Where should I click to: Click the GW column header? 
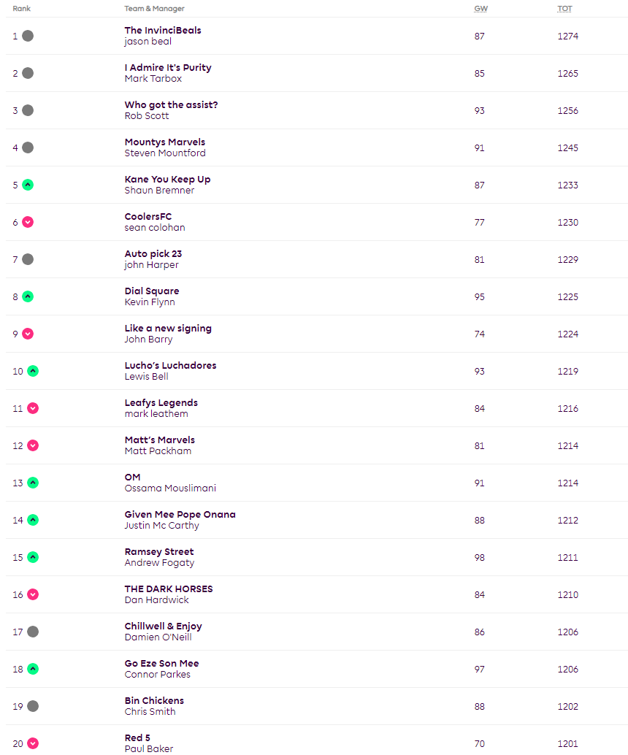pos(480,9)
